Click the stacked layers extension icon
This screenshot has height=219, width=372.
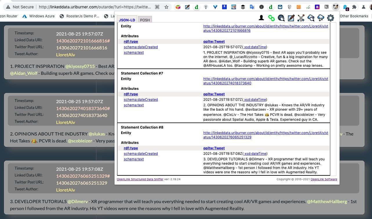click(243, 7)
